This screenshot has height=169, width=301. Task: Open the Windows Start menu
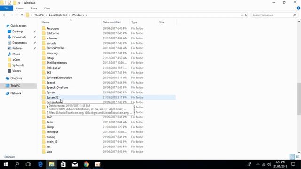(6, 164)
